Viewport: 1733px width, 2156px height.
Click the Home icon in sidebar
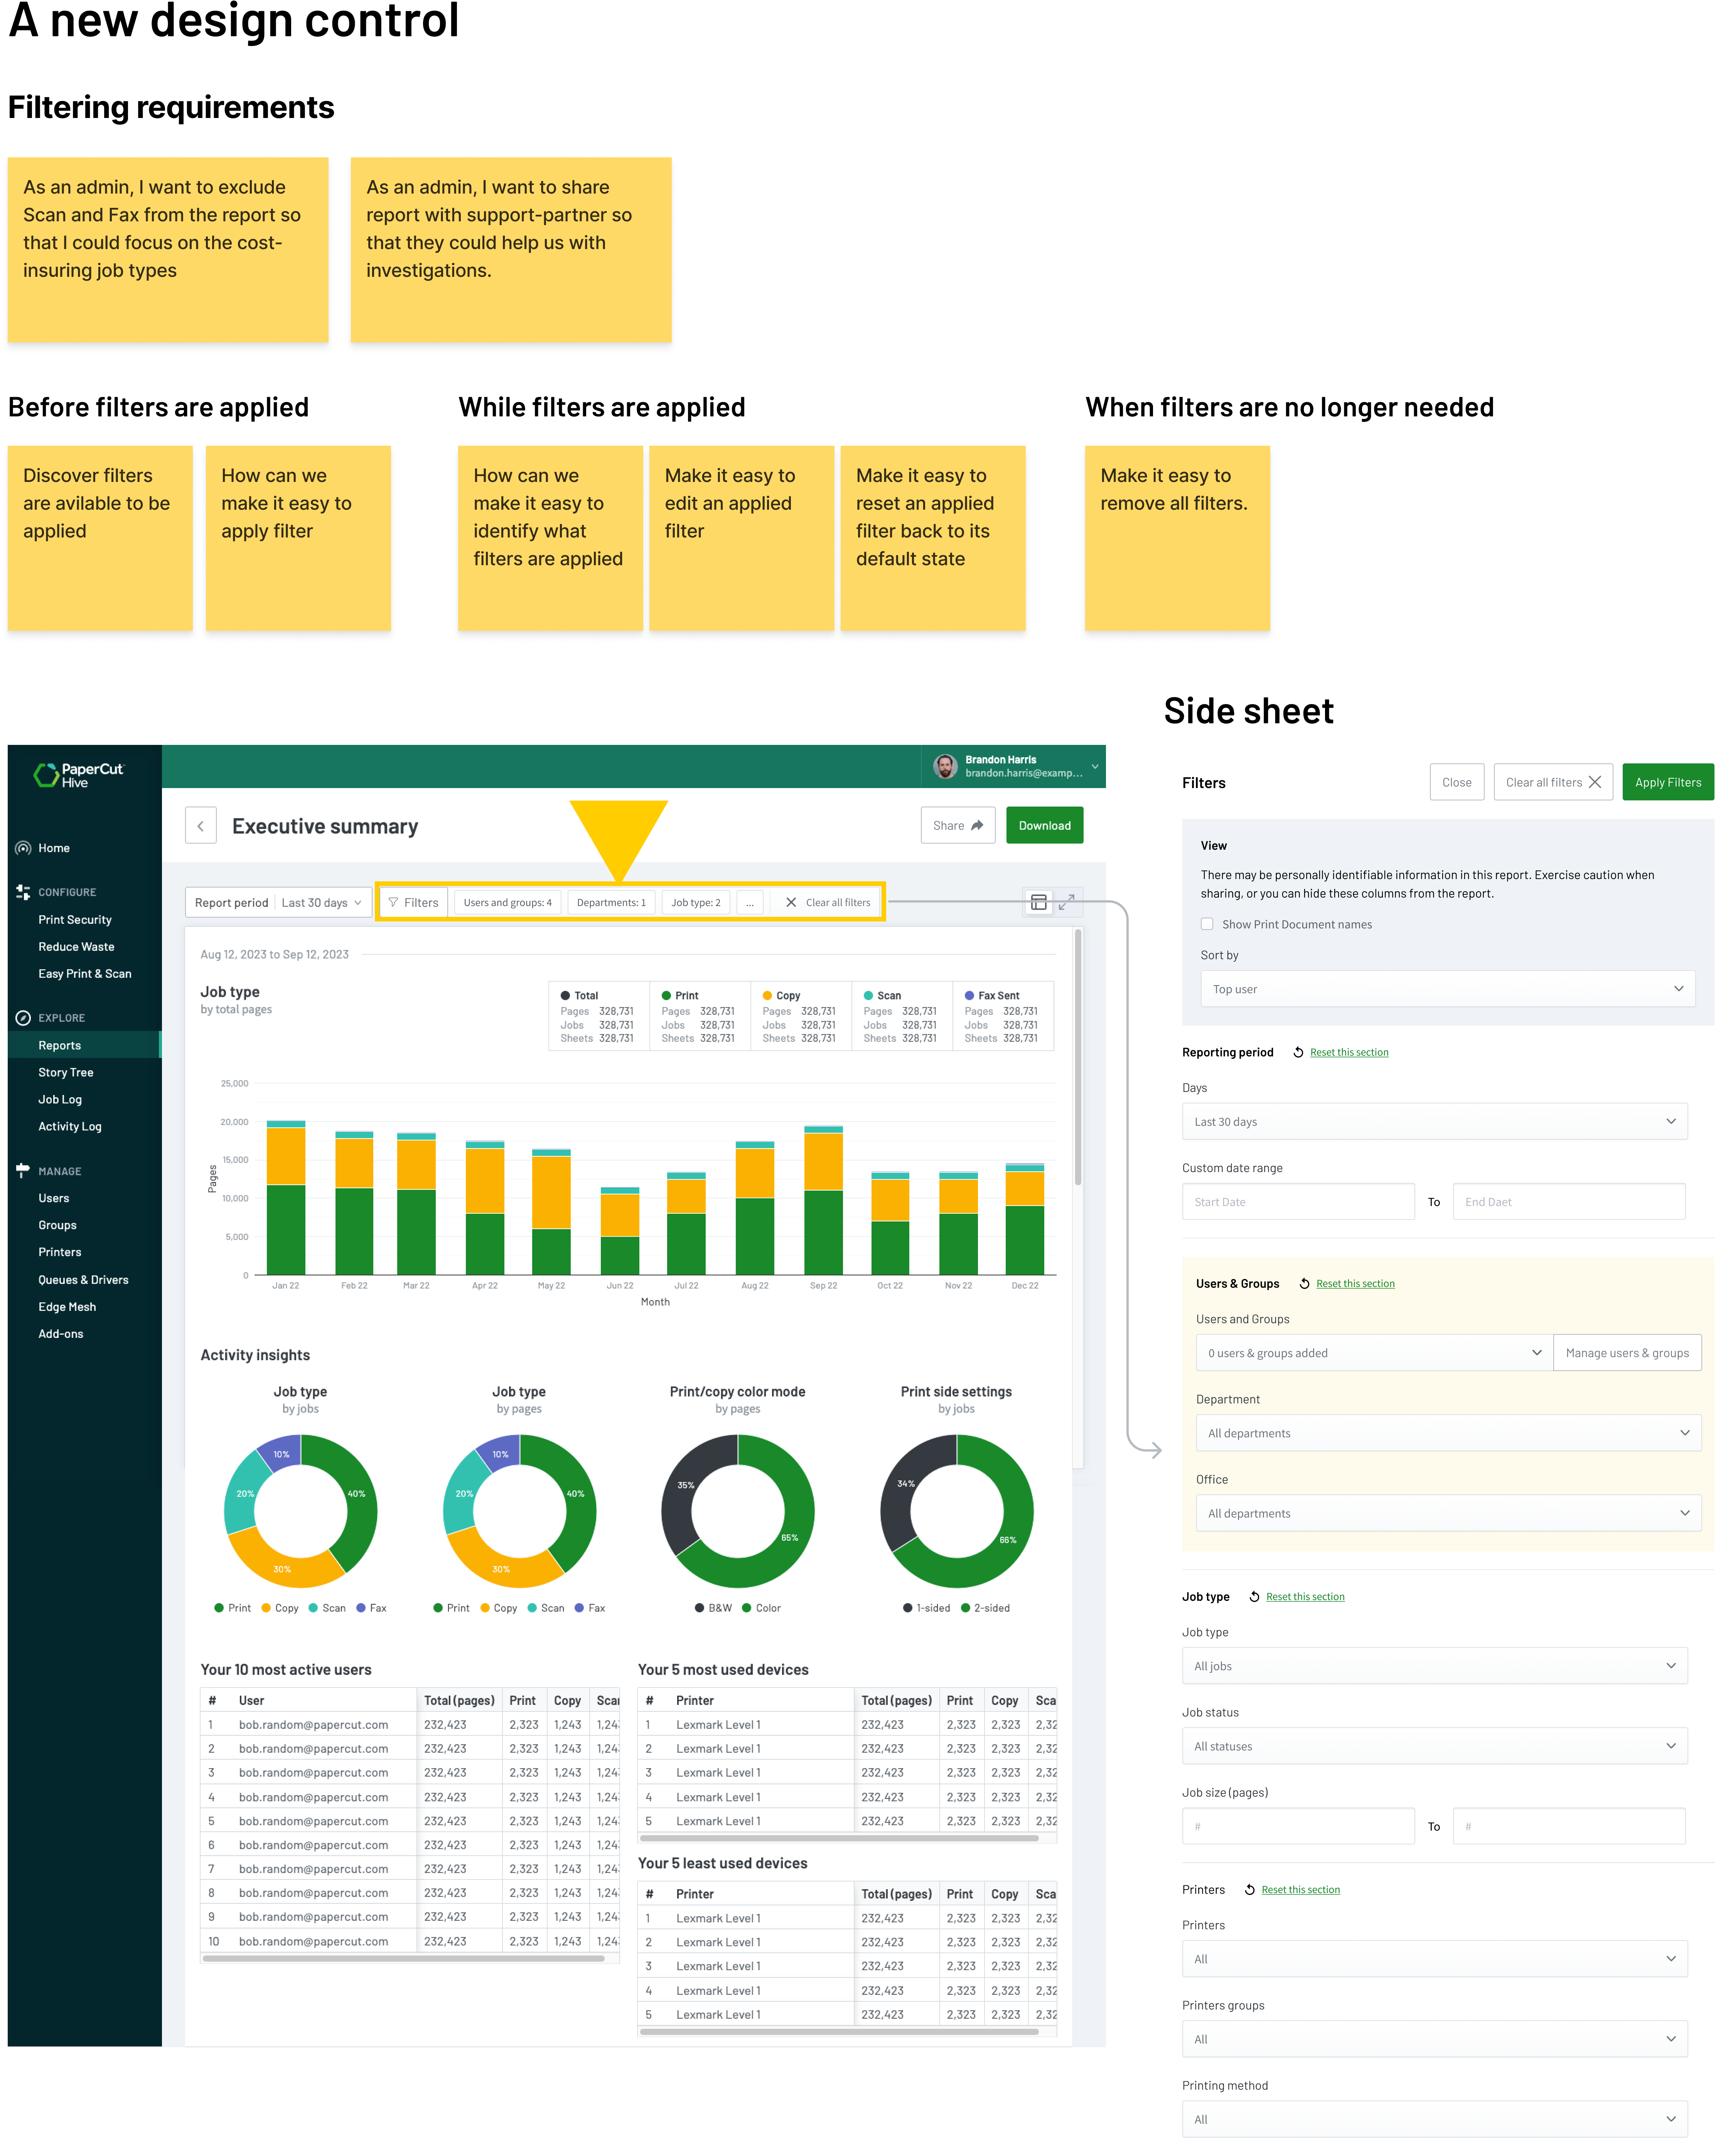tap(23, 848)
